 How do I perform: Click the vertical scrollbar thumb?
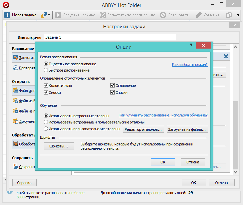click(x=235, y=135)
